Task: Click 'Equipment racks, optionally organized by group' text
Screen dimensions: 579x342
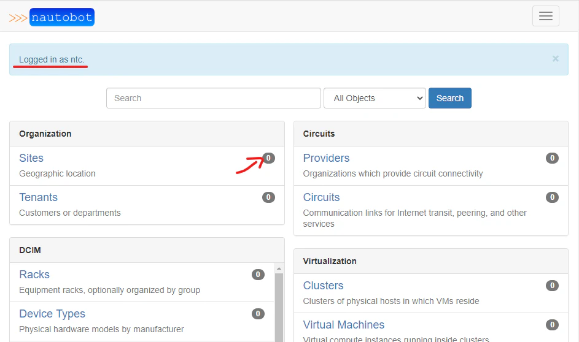Action: [x=110, y=290]
